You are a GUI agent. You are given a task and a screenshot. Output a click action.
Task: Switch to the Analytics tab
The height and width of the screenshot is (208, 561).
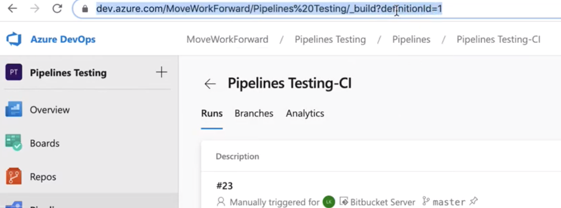point(305,113)
